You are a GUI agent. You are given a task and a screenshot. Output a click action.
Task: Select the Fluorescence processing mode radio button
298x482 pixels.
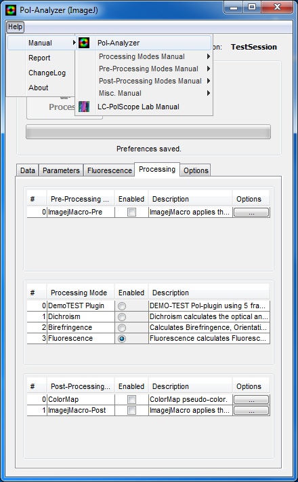click(122, 338)
